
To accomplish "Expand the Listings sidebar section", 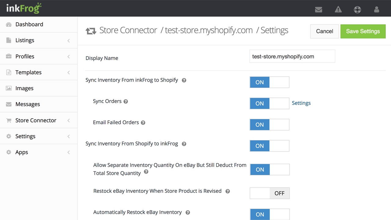I will 25,40.
